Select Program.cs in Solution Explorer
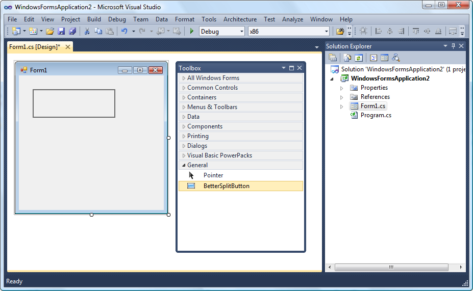Image resolution: width=473 pixels, height=291 pixels. (x=376, y=115)
